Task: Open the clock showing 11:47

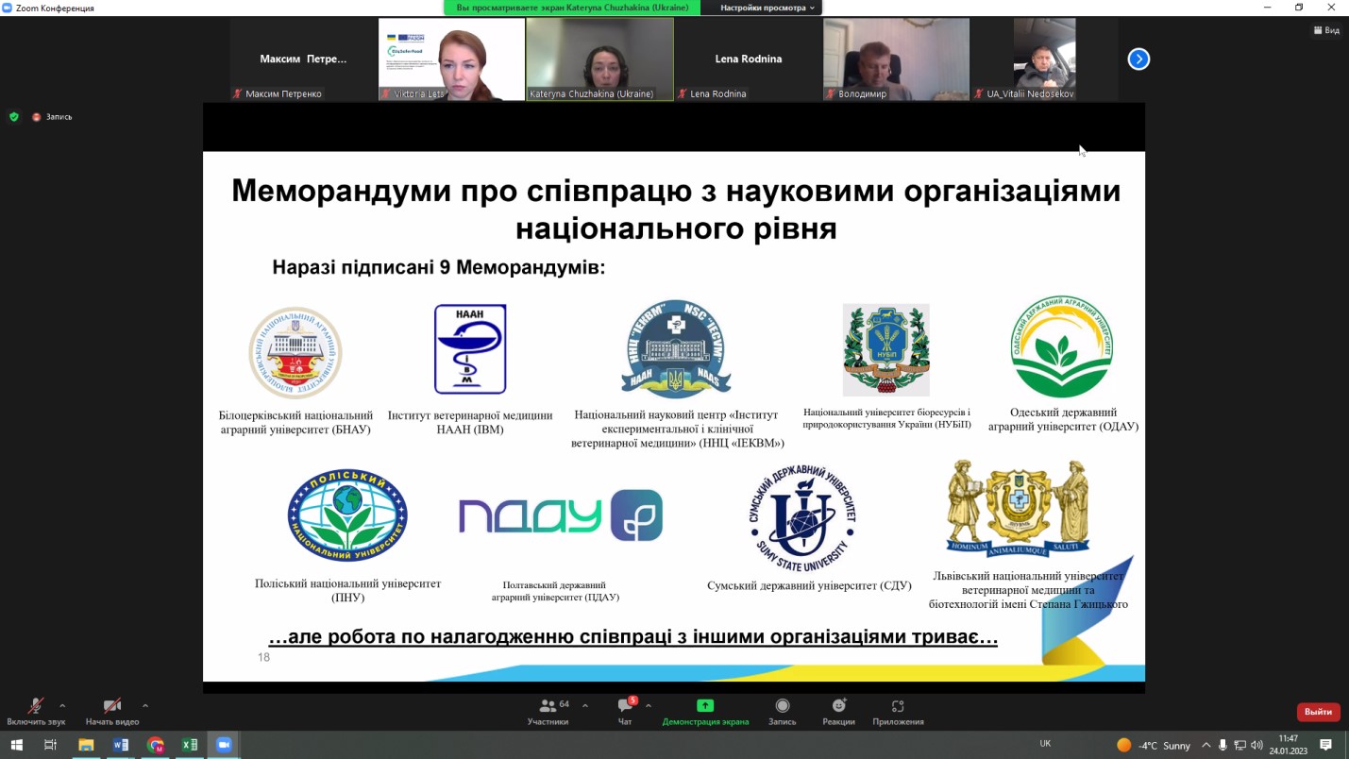Action: [1288, 745]
